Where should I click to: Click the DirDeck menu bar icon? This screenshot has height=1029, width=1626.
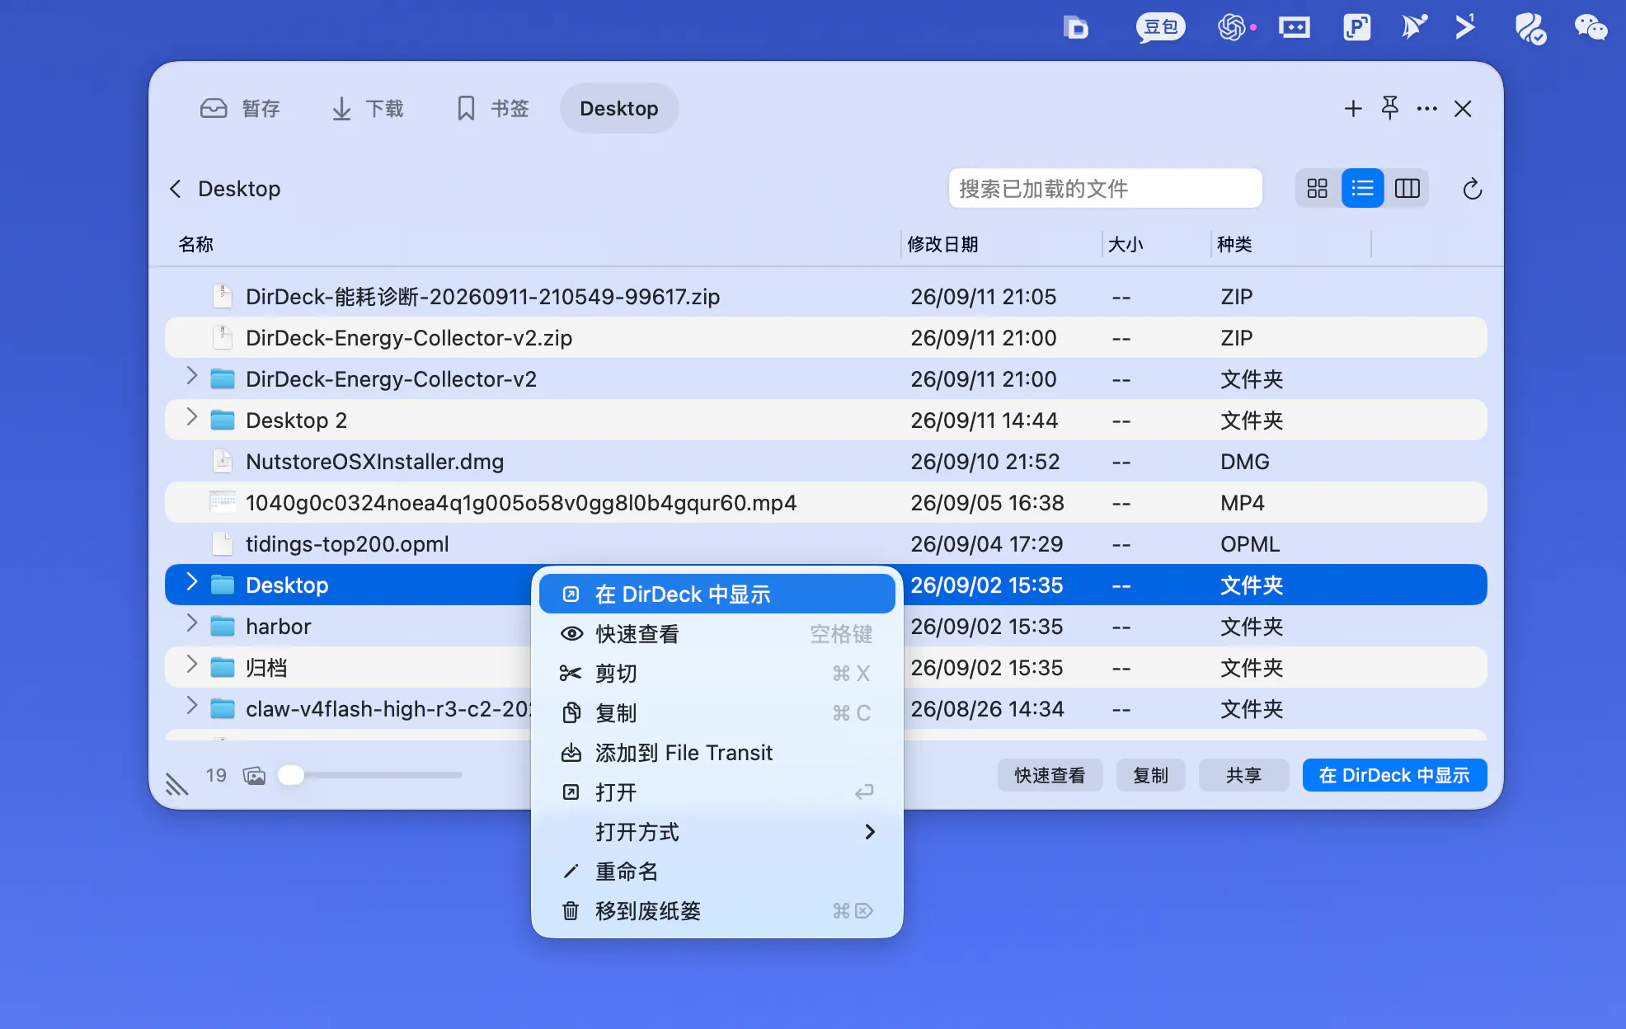pos(1075,27)
